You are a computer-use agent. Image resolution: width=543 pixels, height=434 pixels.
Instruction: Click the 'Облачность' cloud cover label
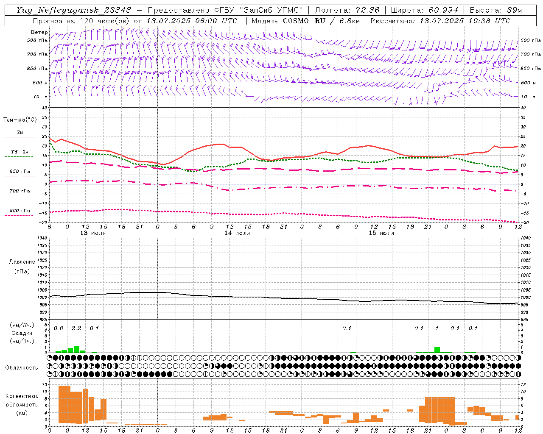(x=22, y=368)
